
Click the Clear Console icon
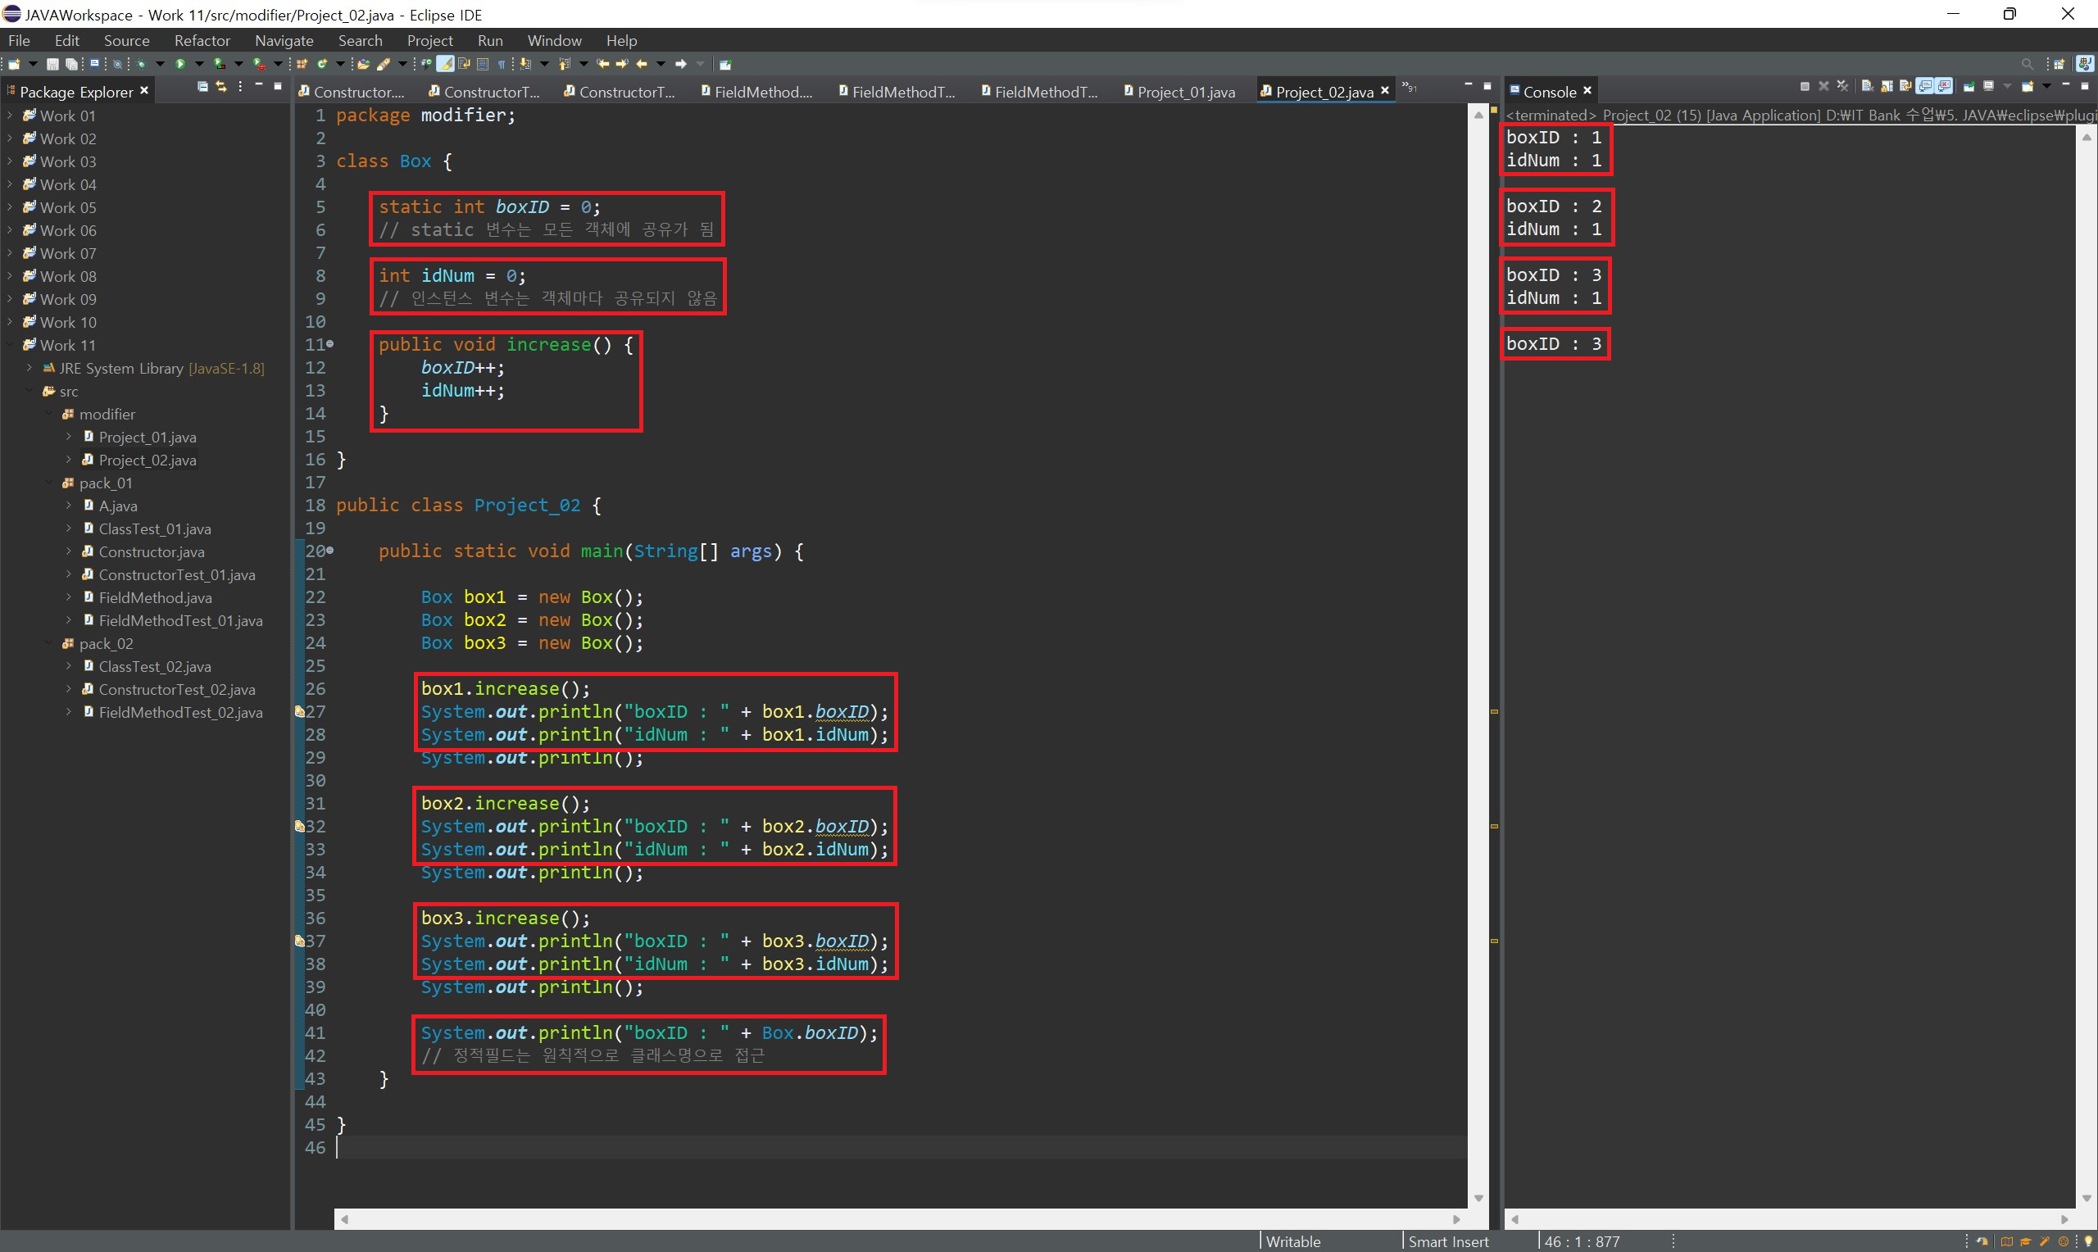pos(1868,86)
